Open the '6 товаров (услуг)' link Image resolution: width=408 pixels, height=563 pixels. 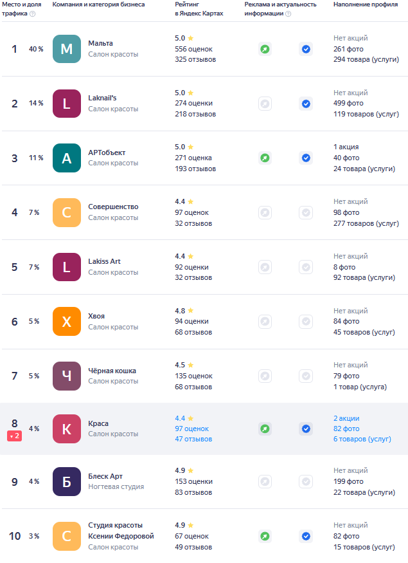click(x=362, y=439)
